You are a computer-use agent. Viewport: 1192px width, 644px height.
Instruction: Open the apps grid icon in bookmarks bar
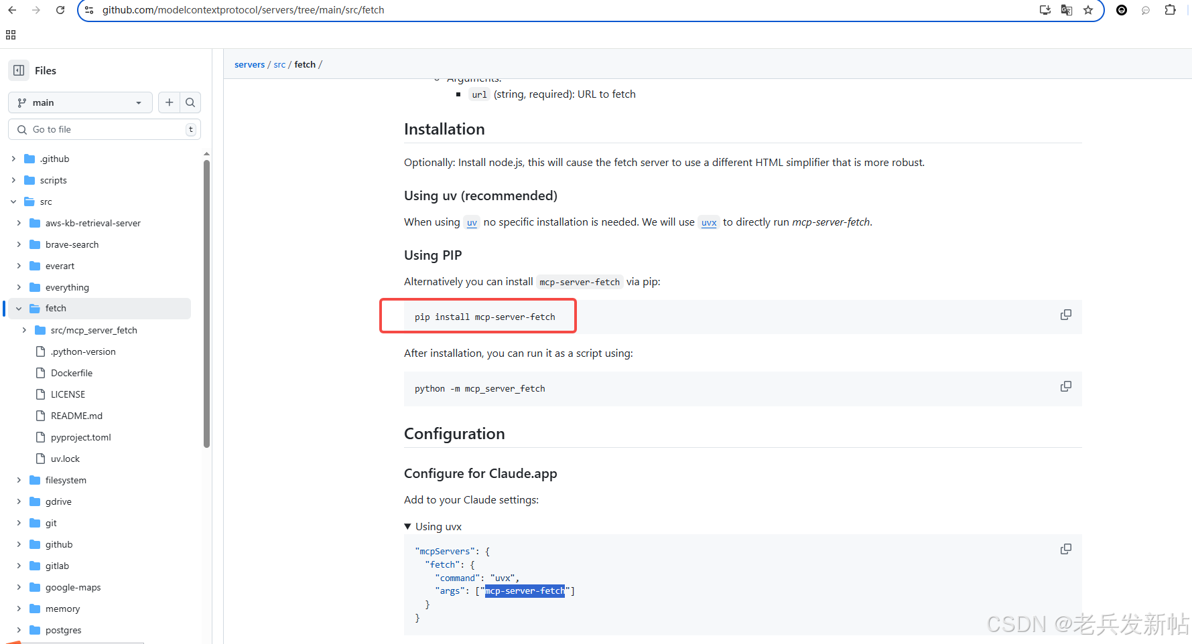click(x=11, y=35)
